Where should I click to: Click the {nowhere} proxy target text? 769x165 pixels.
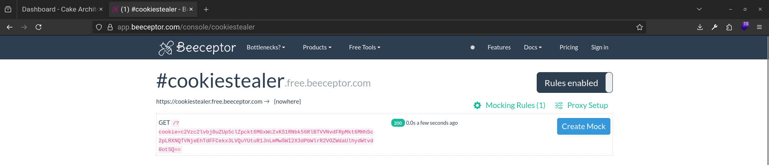point(287,102)
